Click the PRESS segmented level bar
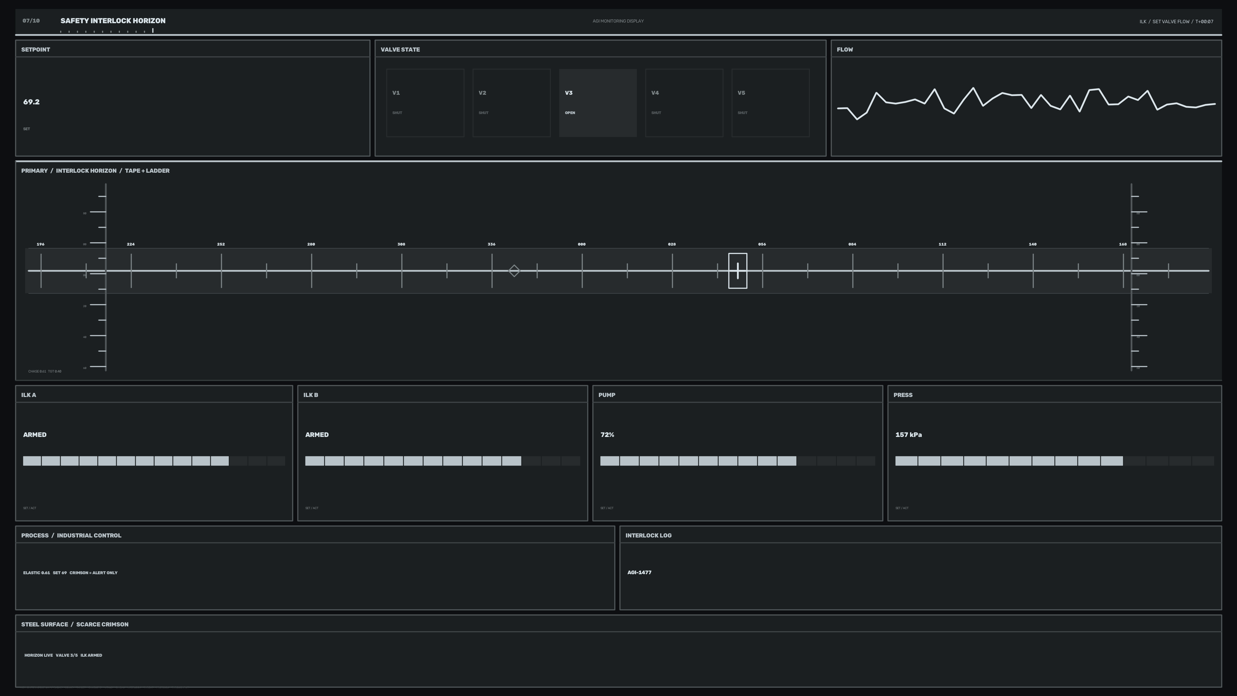1237x696 pixels. tap(1055, 461)
